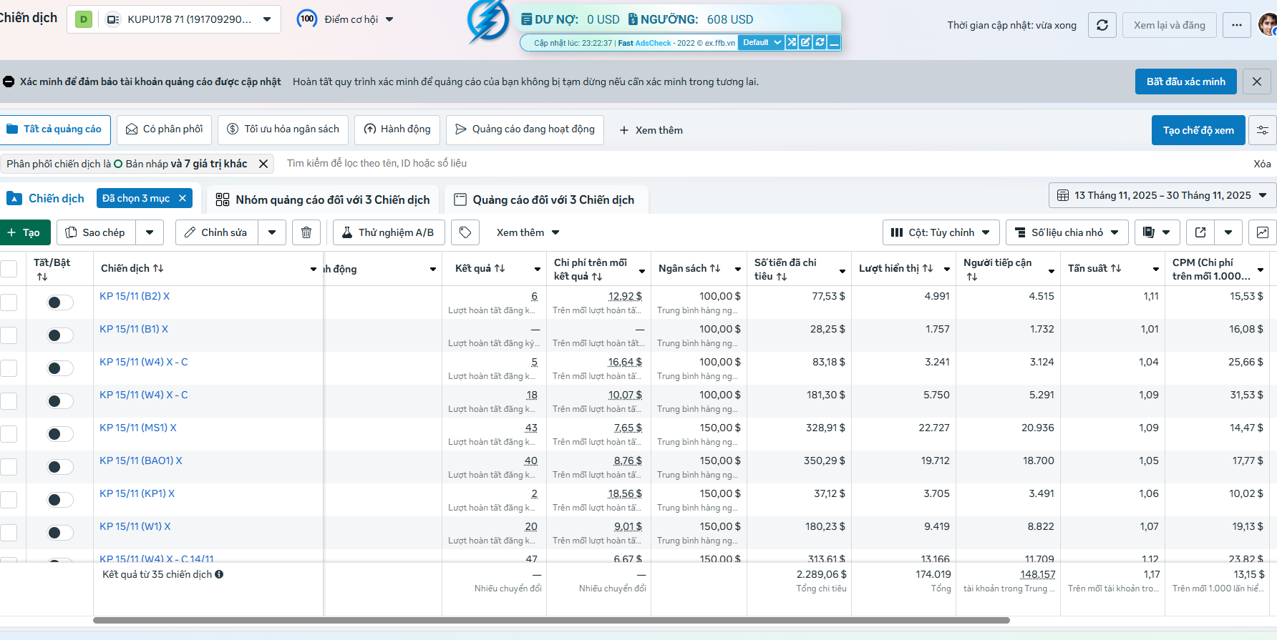The height and width of the screenshot is (640, 1277).
Task: Open the date range picker
Action: pyautogui.click(x=1162, y=195)
